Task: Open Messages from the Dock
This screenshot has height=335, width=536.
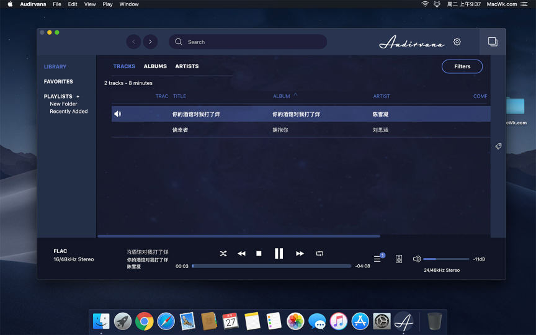Action: coord(317,321)
